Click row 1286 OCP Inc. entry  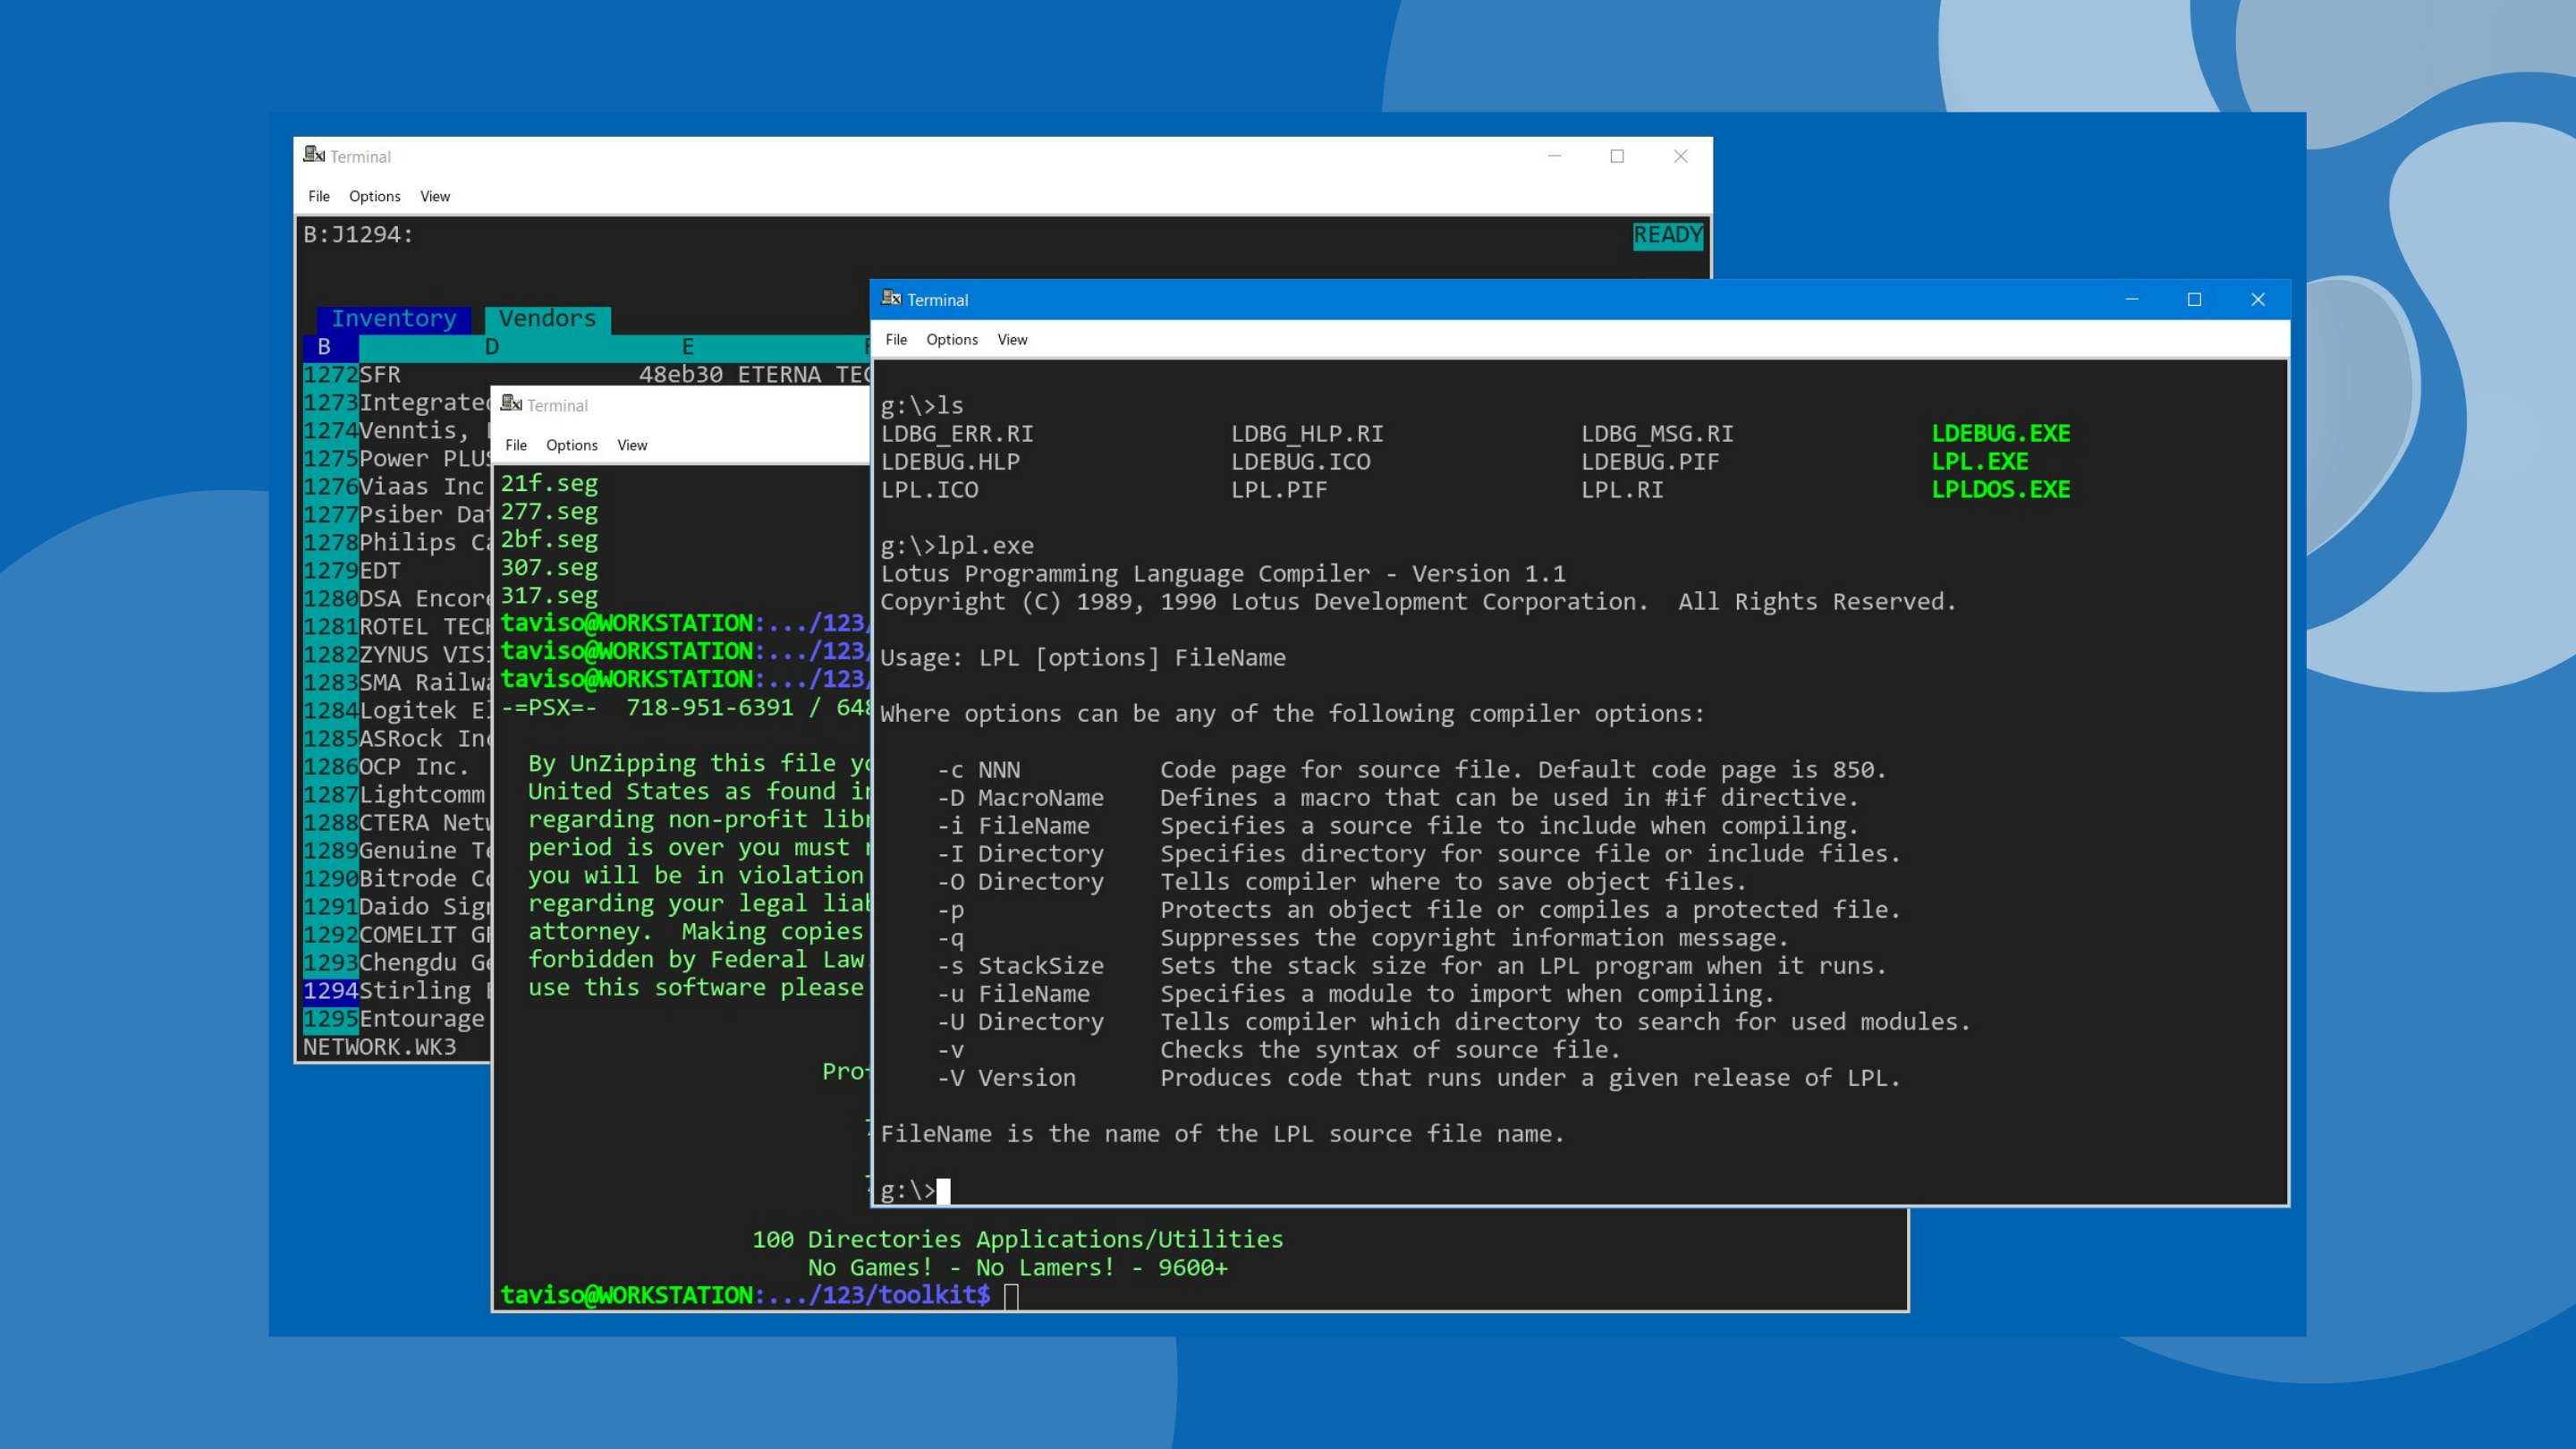click(414, 766)
